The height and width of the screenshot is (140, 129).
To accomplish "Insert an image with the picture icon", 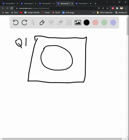I will 78,22.
